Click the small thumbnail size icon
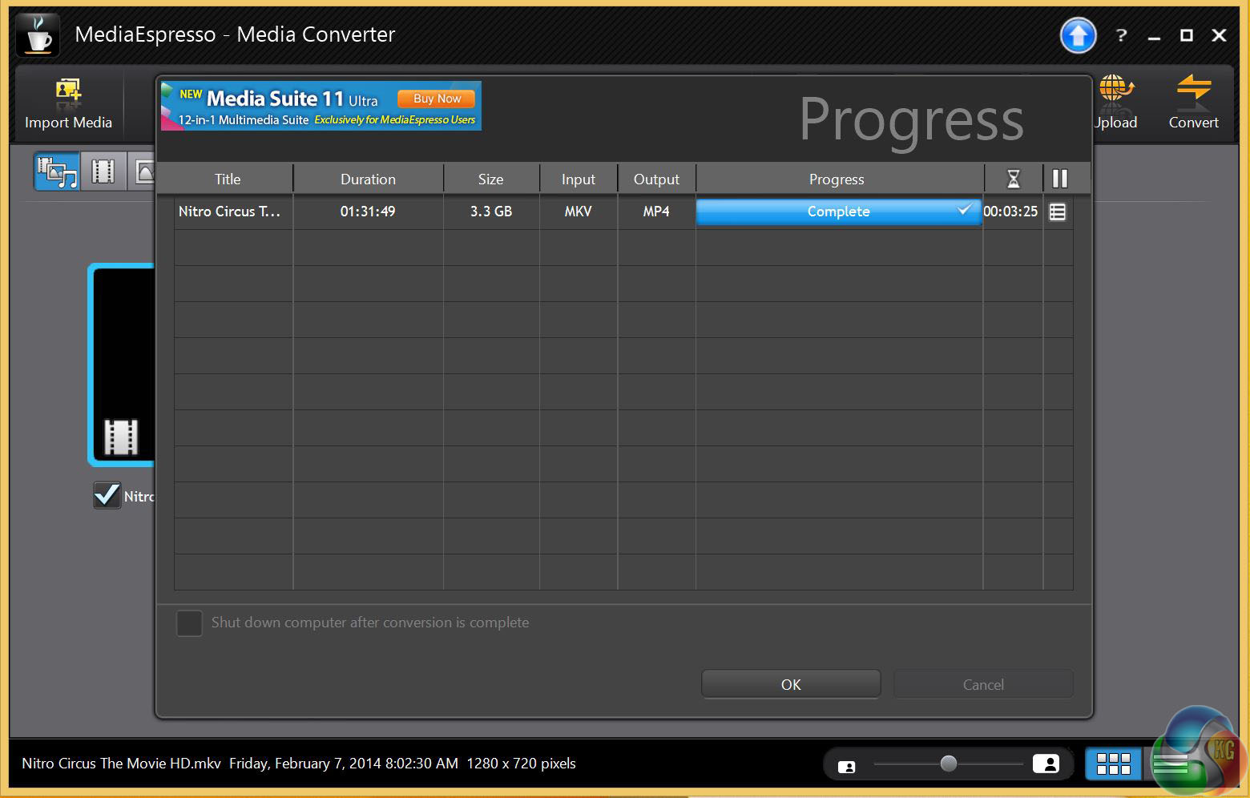Viewport: 1250px width, 798px height. [846, 766]
